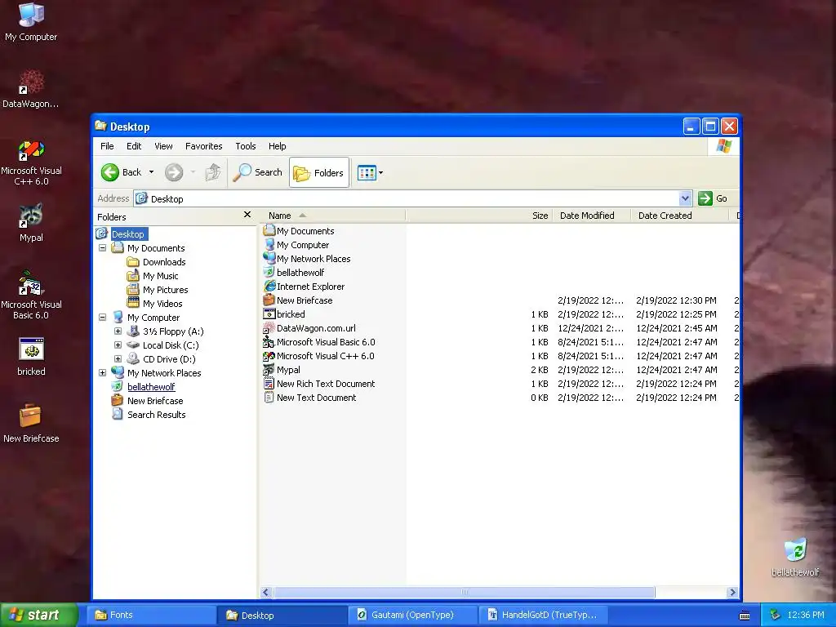
Task: Click bellathewolf link in folder tree
Action: (x=151, y=386)
